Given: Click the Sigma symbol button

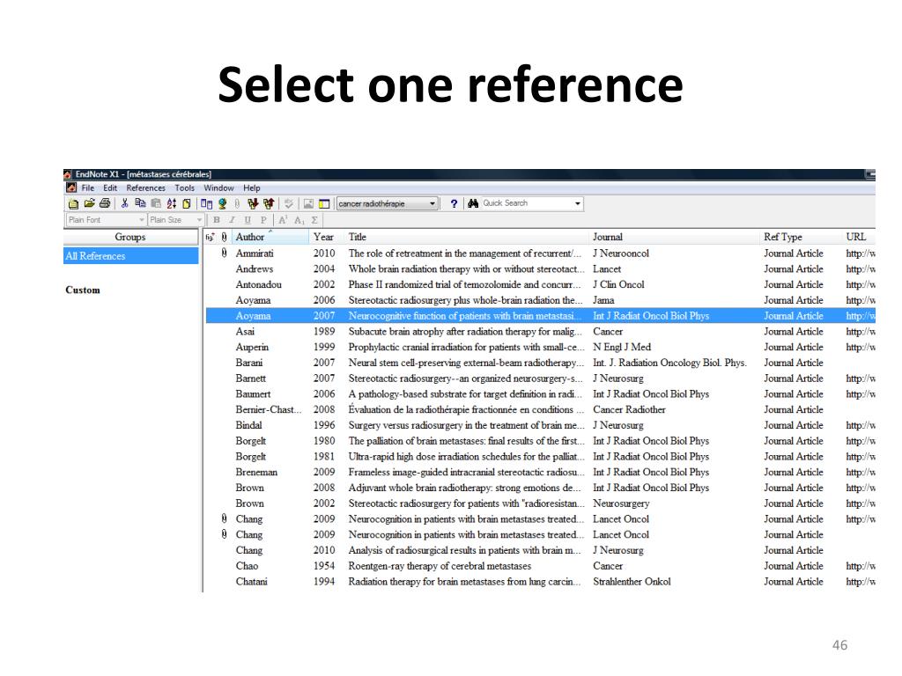Looking at the screenshot, I should [314, 219].
